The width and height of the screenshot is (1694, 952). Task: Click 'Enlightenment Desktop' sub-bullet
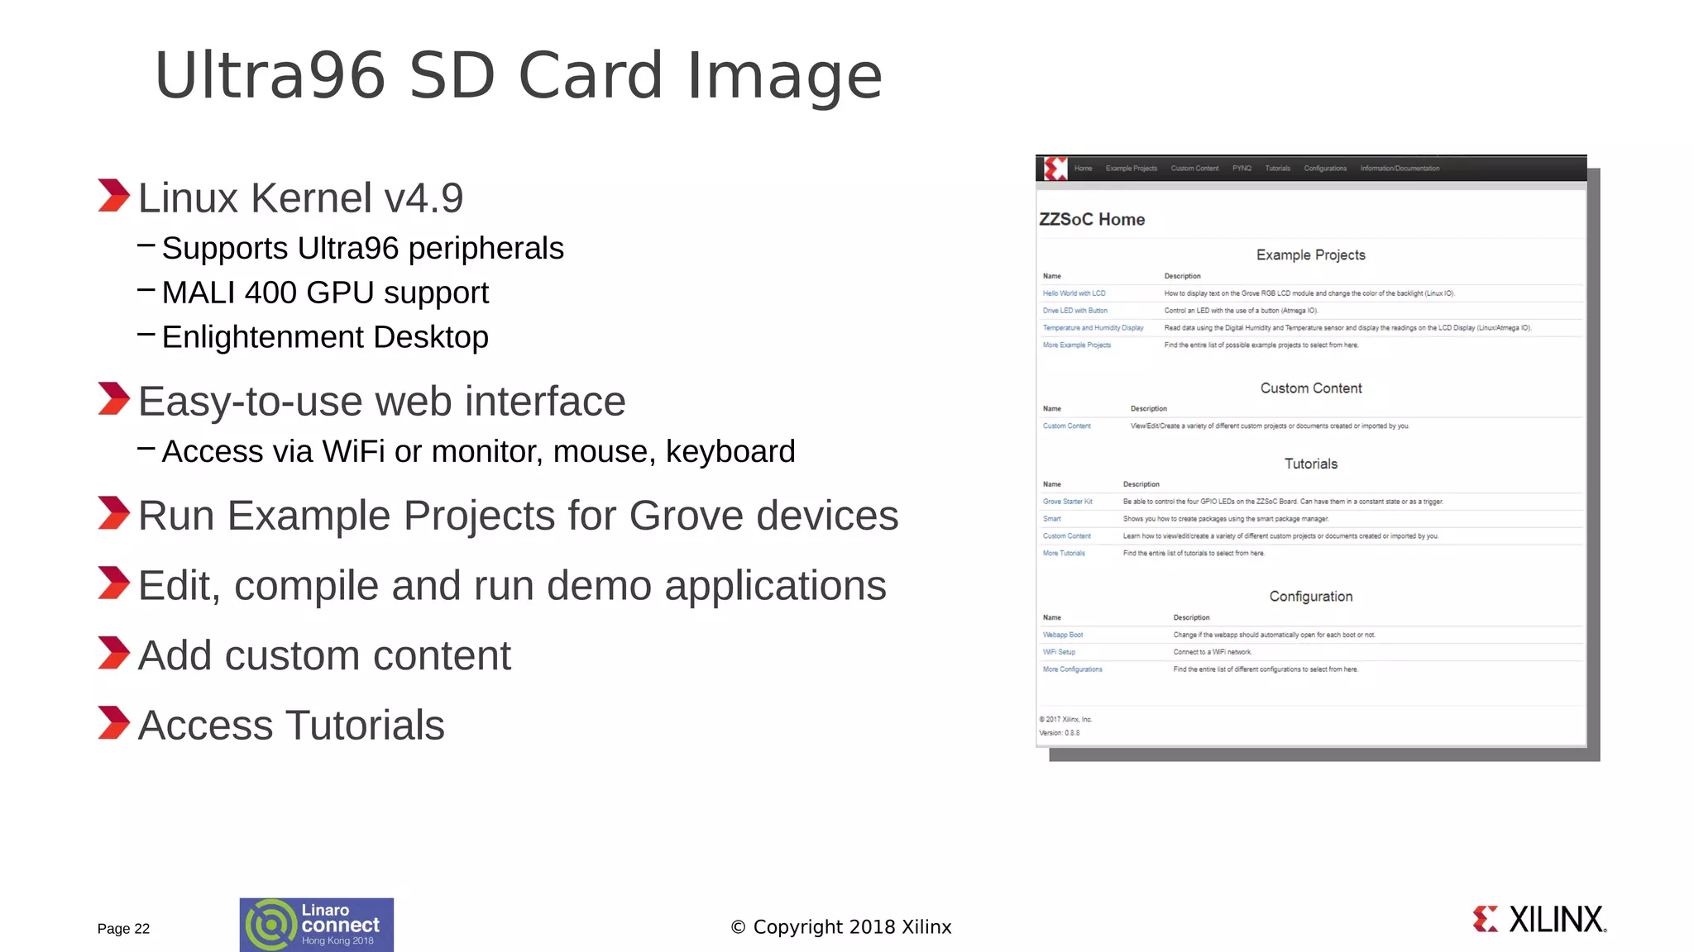click(x=325, y=338)
